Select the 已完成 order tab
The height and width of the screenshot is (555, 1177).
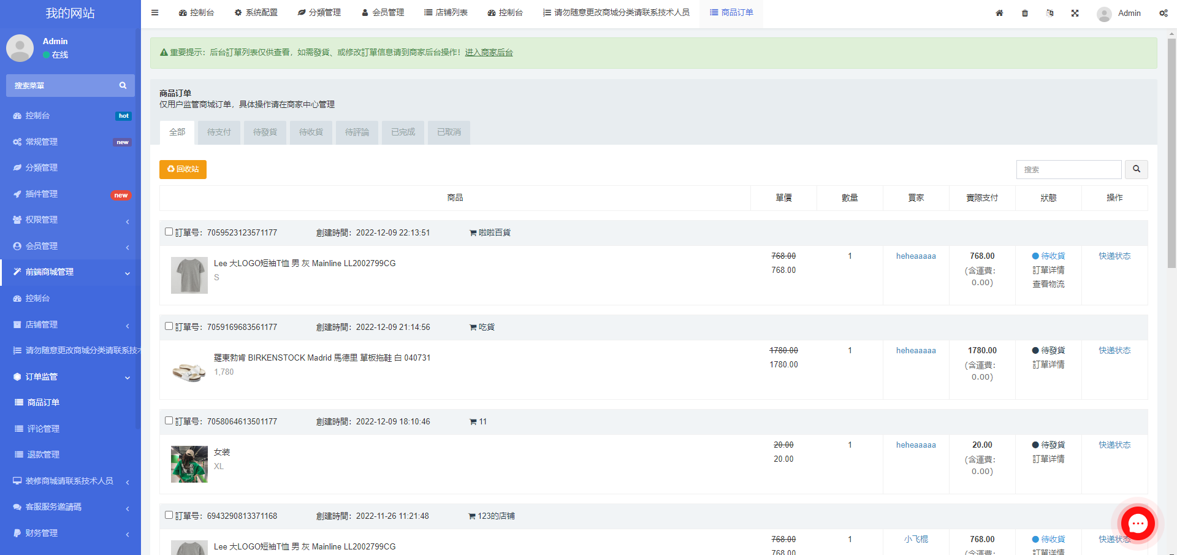pyautogui.click(x=403, y=132)
